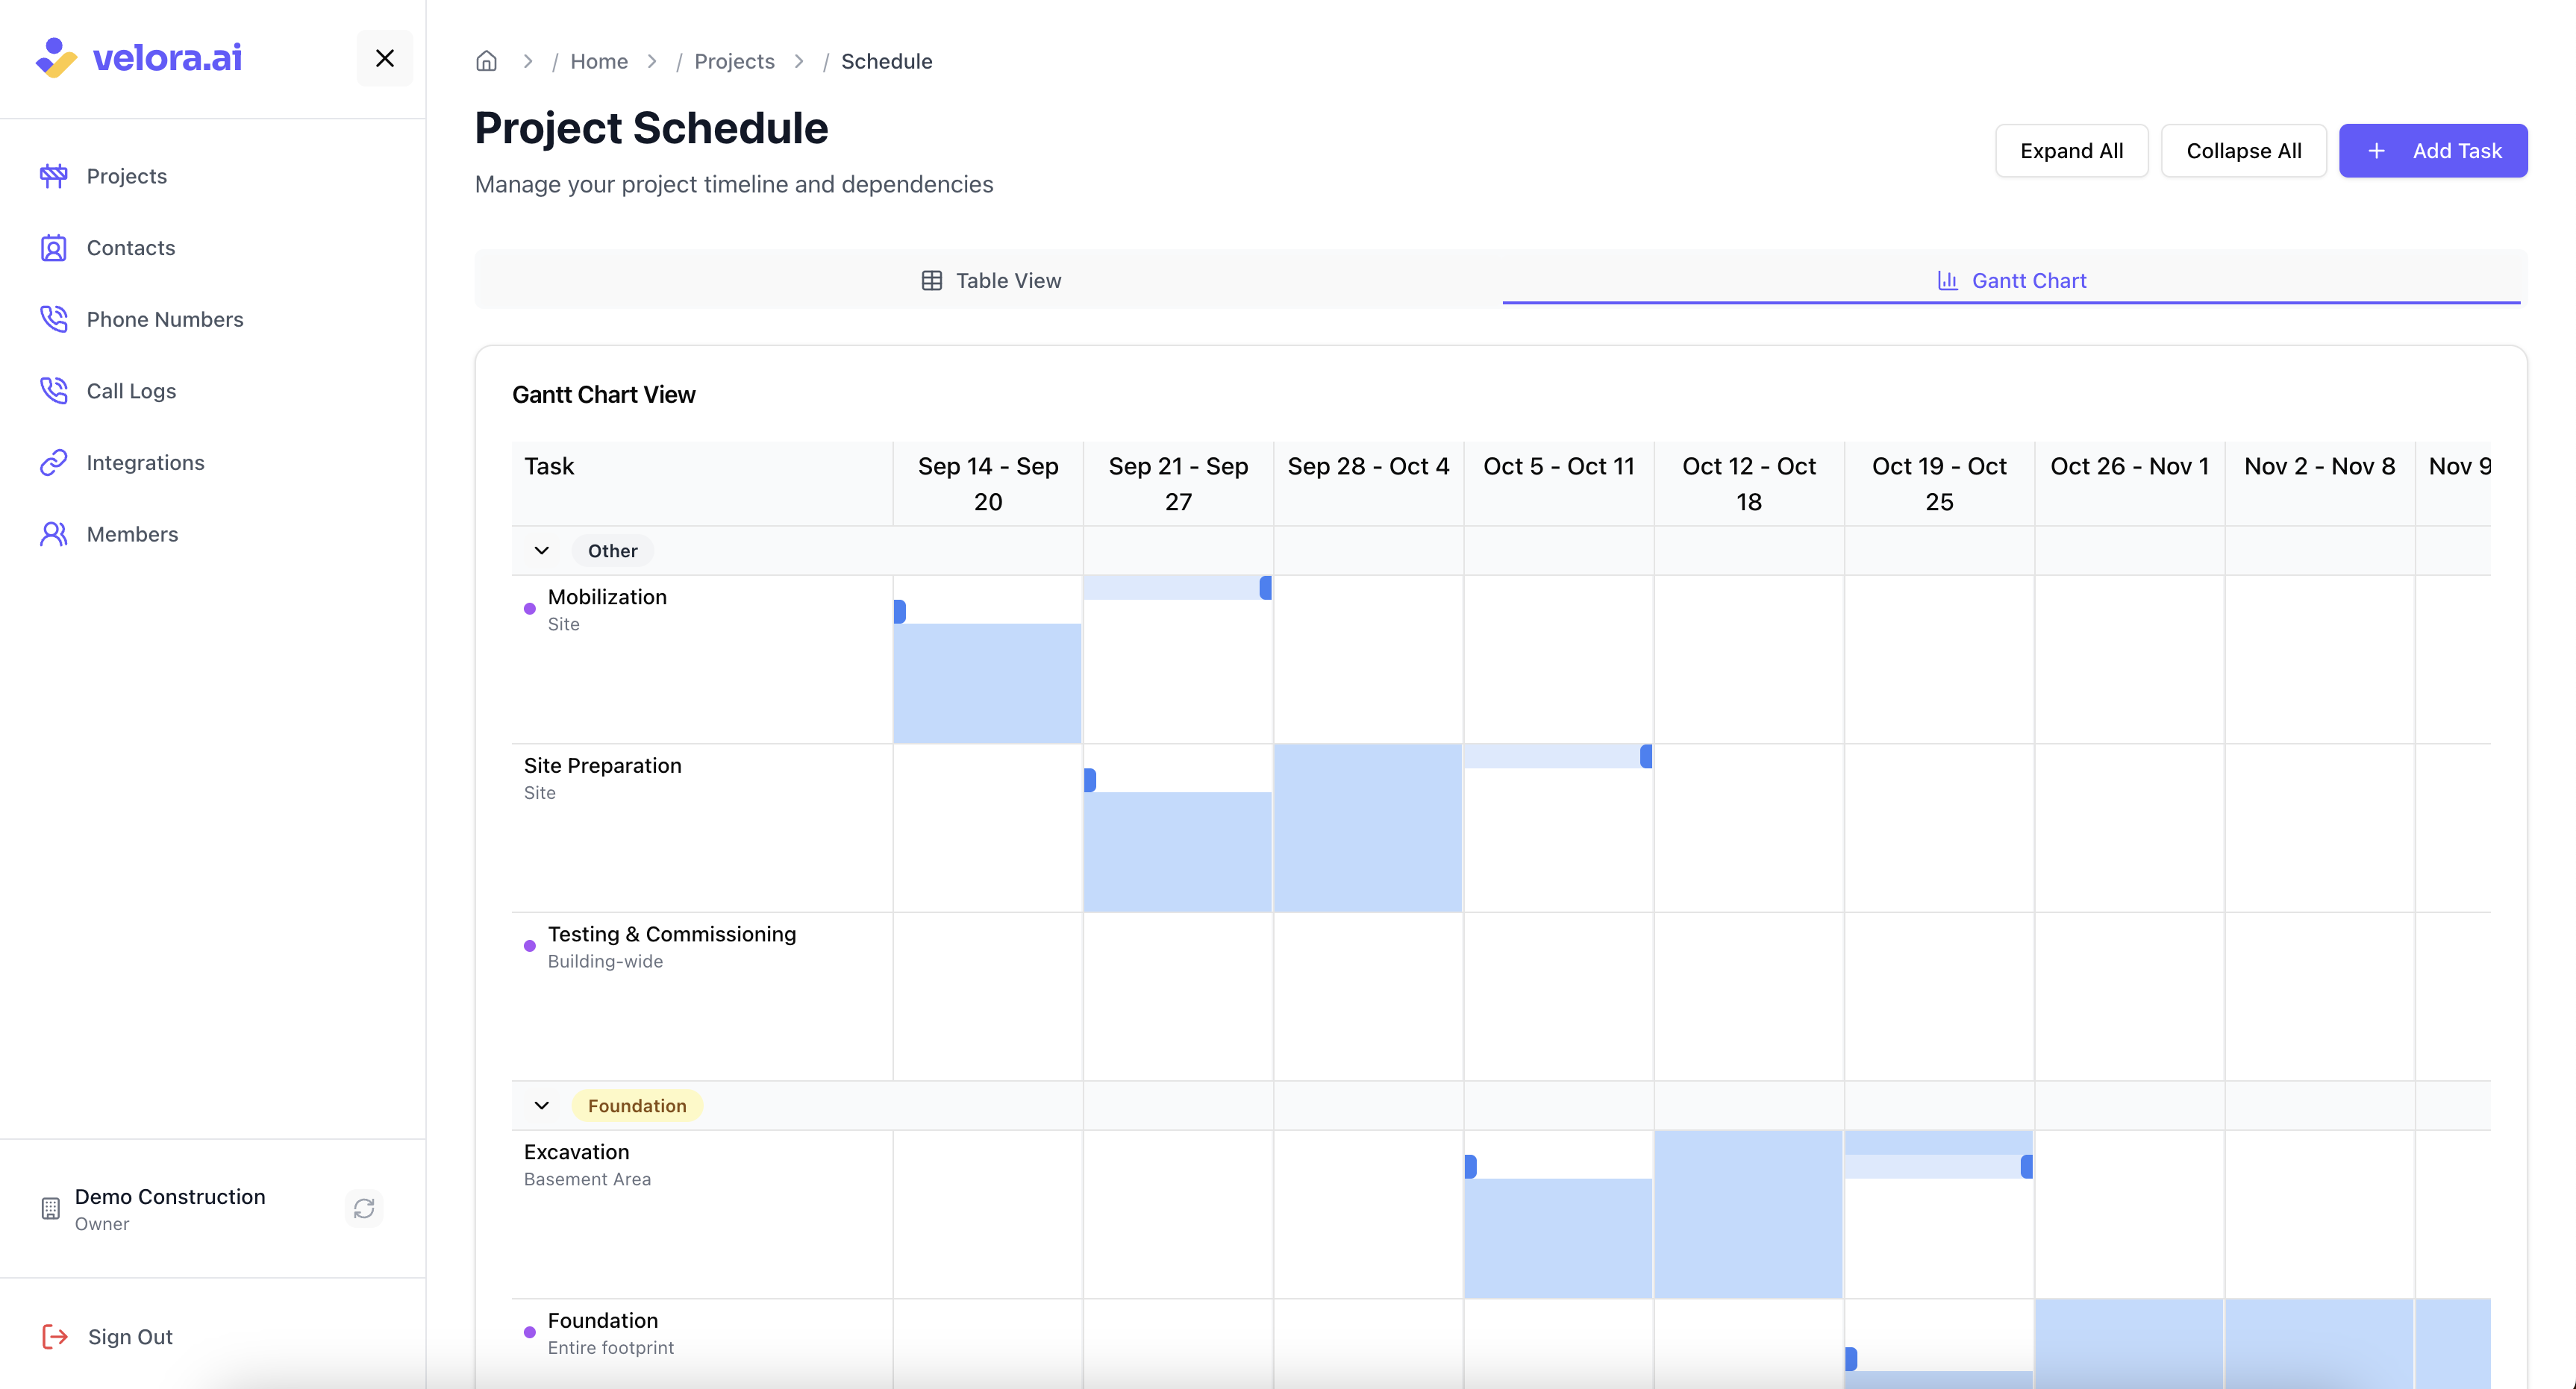Viewport: 2576px width, 1389px height.
Task: Click the Other group tag
Action: pyautogui.click(x=612, y=551)
